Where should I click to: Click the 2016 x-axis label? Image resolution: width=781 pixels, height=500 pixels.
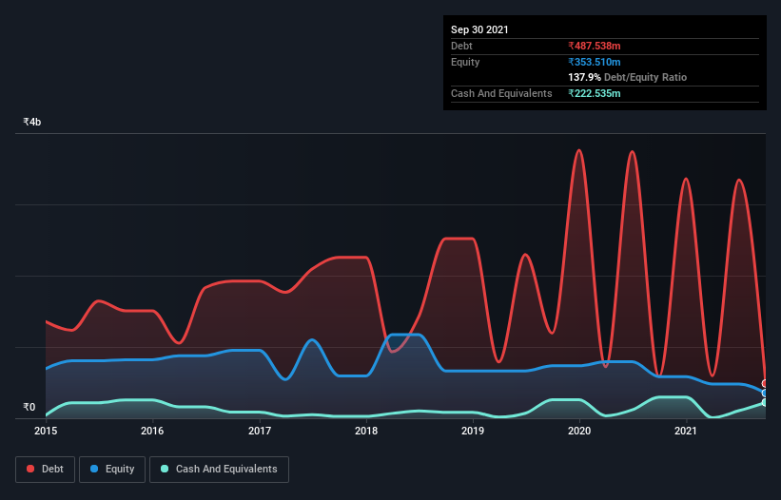pos(152,431)
